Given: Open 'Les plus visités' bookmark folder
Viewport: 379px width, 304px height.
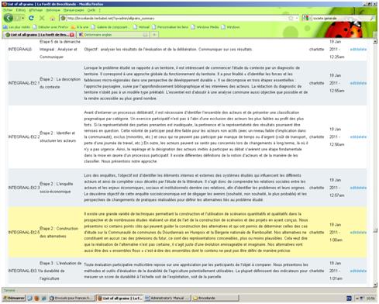Looking at the screenshot, I should [16, 27].
